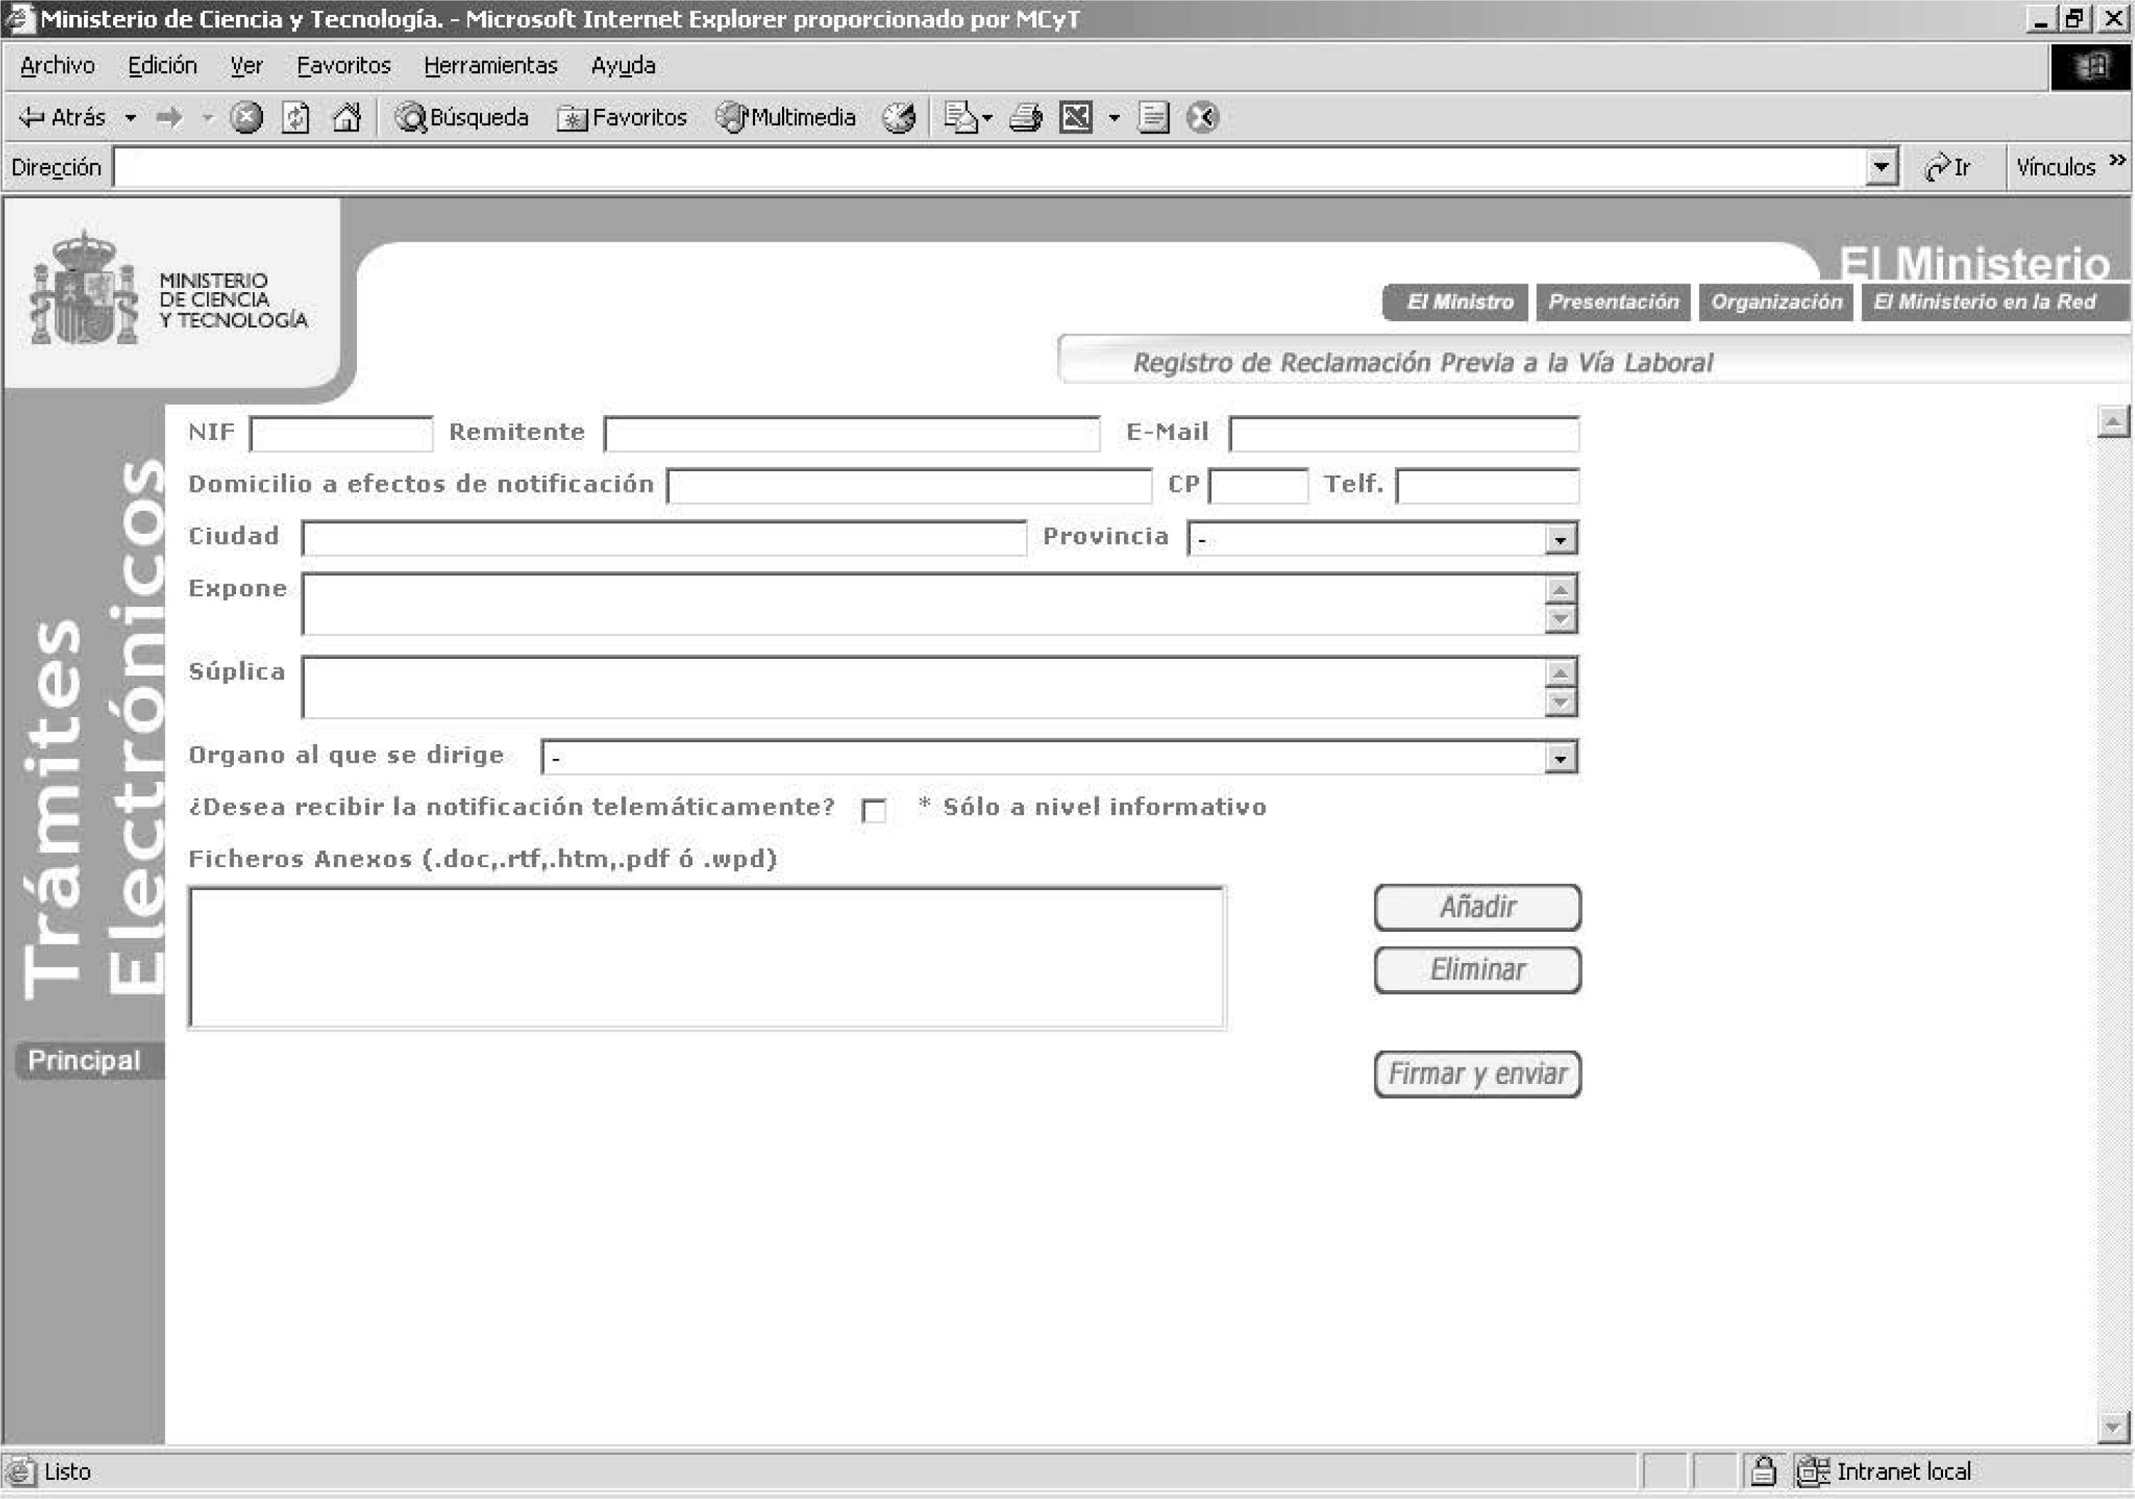Click the Dirección address bar field
The image size is (2135, 1499).
pyautogui.click(x=988, y=168)
